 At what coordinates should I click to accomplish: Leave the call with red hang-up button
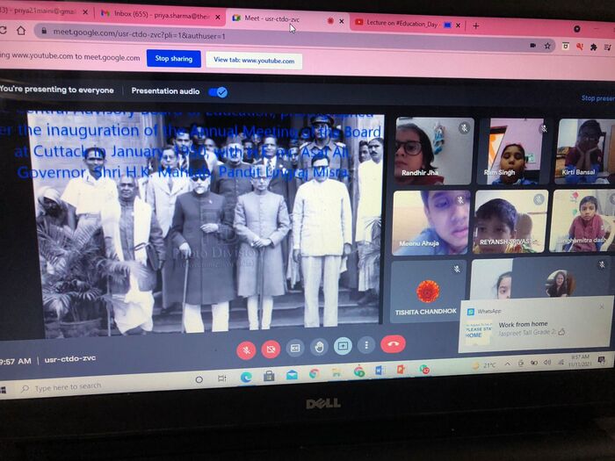(x=393, y=344)
